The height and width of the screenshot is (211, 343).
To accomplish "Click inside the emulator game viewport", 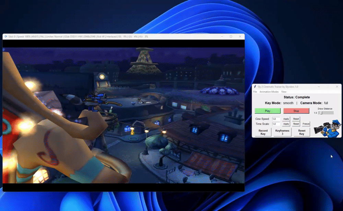I will tap(123, 115).
